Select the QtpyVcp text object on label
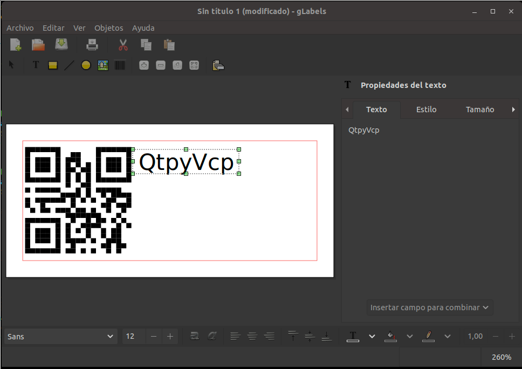 (186, 162)
